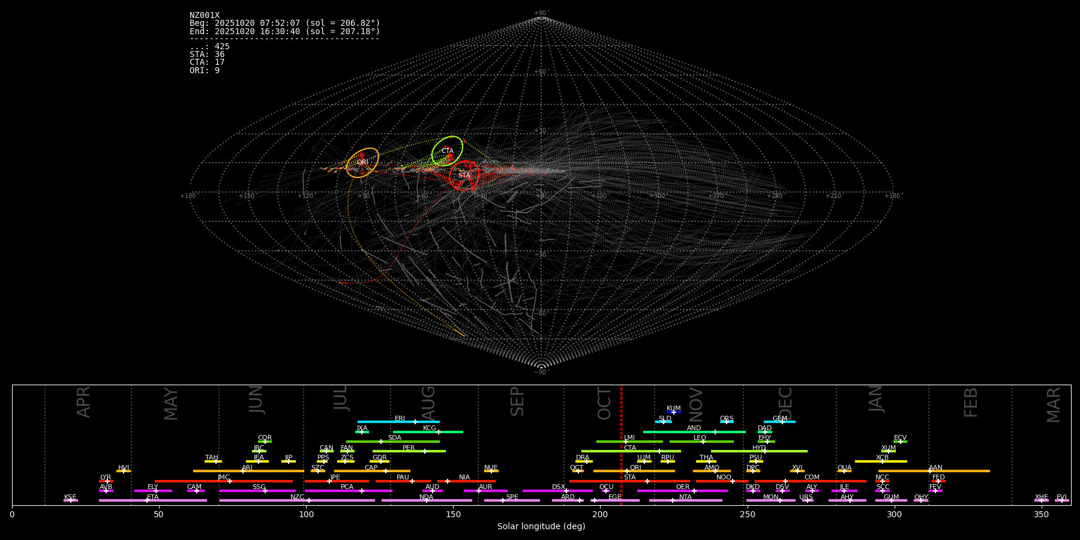The width and height of the screenshot is (1080, 540).
Task: Click the KSE shower label
Action: coord(70,497)
